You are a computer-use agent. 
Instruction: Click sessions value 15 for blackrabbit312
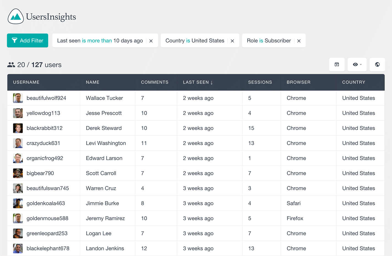tap(251, 128)
